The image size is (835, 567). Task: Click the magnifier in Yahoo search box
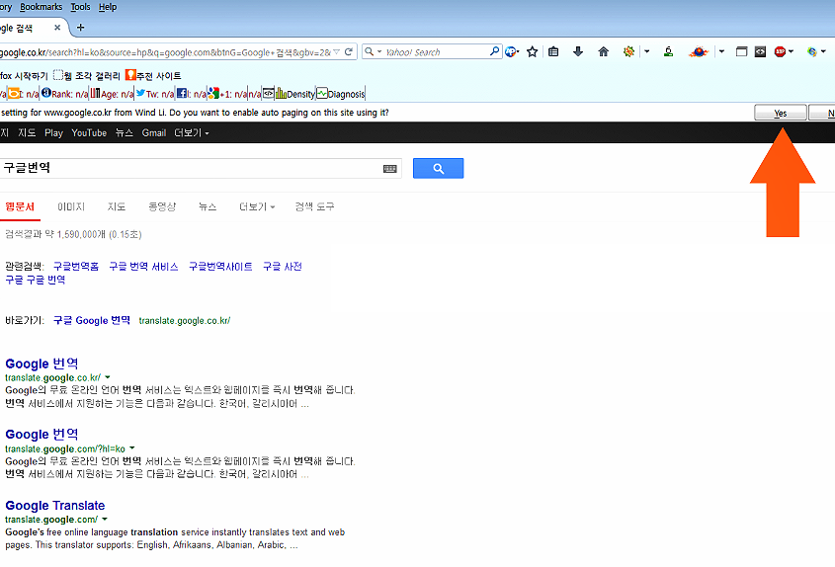494,51
